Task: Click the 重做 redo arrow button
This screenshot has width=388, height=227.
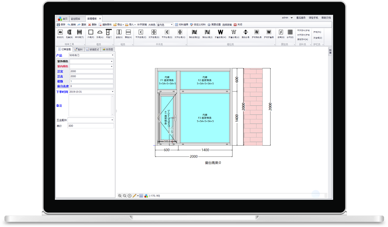Action: pos(82,25)
